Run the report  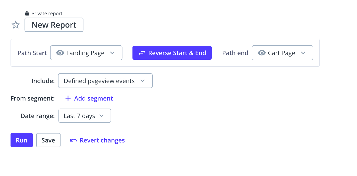click(22, 140)
